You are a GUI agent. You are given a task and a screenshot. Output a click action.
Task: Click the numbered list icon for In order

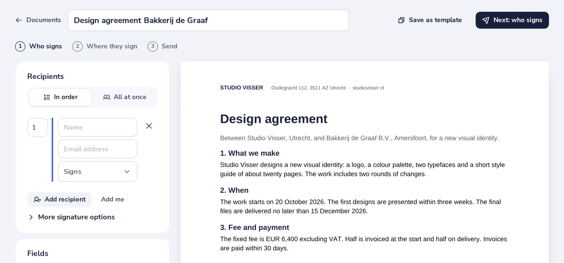[47, 97]
